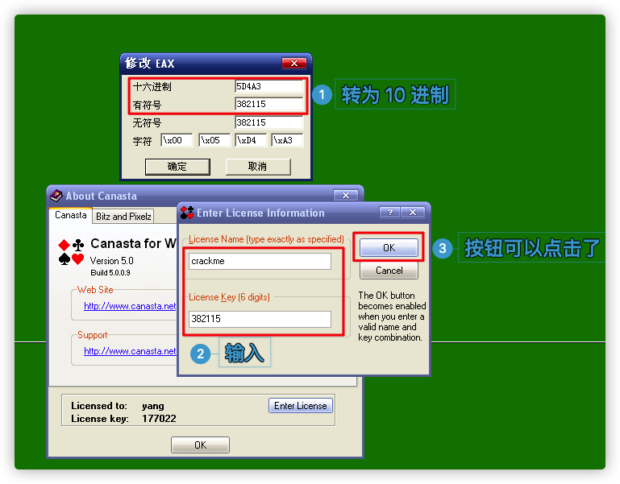This screenshot has height=484, width=620.
Task: Focus the License Name field containing crackme
Action: [260, 262]
